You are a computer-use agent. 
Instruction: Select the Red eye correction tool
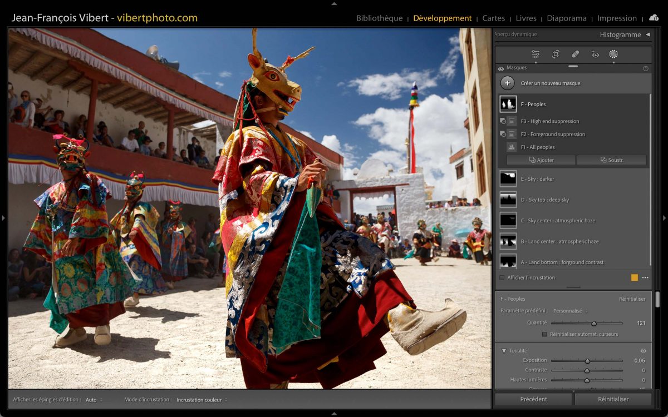[x=595, y=54]
